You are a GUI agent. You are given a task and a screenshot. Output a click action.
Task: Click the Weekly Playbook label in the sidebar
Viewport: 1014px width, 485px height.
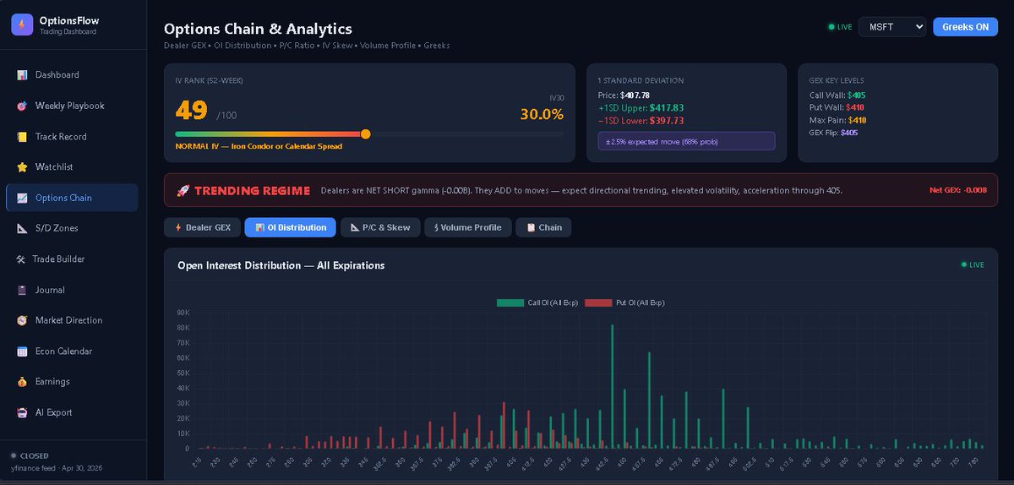pyautogui.click(x=70, y=106)
